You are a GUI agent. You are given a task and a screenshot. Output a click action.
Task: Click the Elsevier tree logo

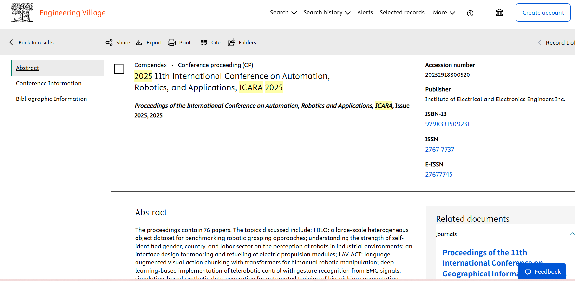[22, 12]
